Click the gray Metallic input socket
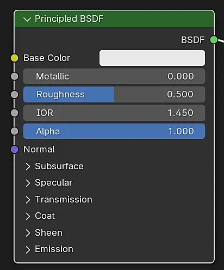The image size is (224, 270). point(15,76)
